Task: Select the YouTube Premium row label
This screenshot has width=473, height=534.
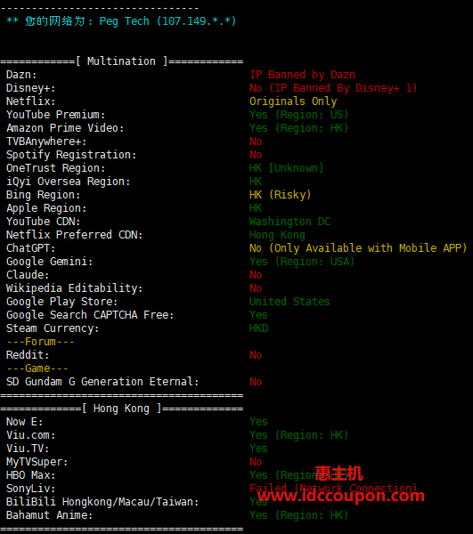Action: point(56,115)
